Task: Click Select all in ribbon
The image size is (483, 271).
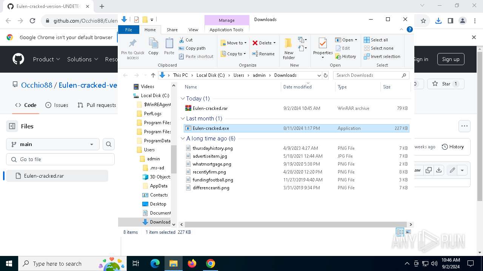Action: coord(376,40)
